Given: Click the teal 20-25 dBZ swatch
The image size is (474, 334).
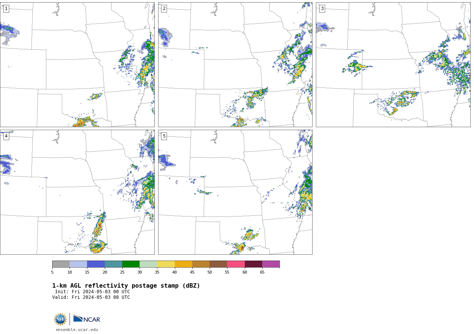Looking at the screenshot, I should tap(113, 264).
